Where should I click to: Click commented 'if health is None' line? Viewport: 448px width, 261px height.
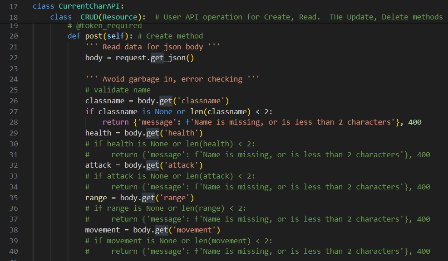(170, 144)
